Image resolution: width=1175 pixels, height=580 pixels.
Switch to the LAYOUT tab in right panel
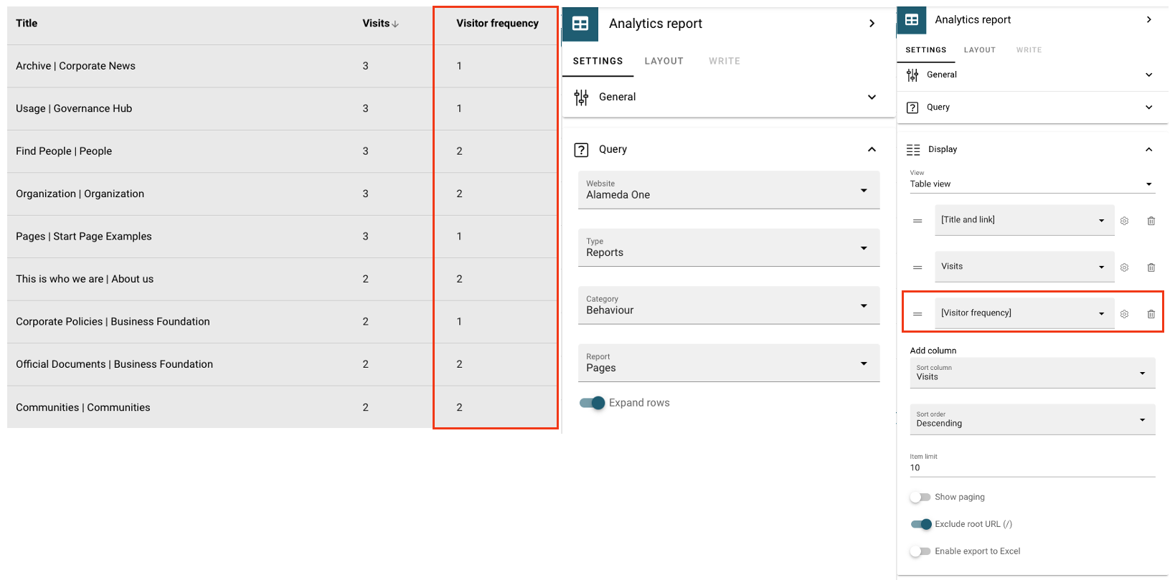[x=979, y=50]
